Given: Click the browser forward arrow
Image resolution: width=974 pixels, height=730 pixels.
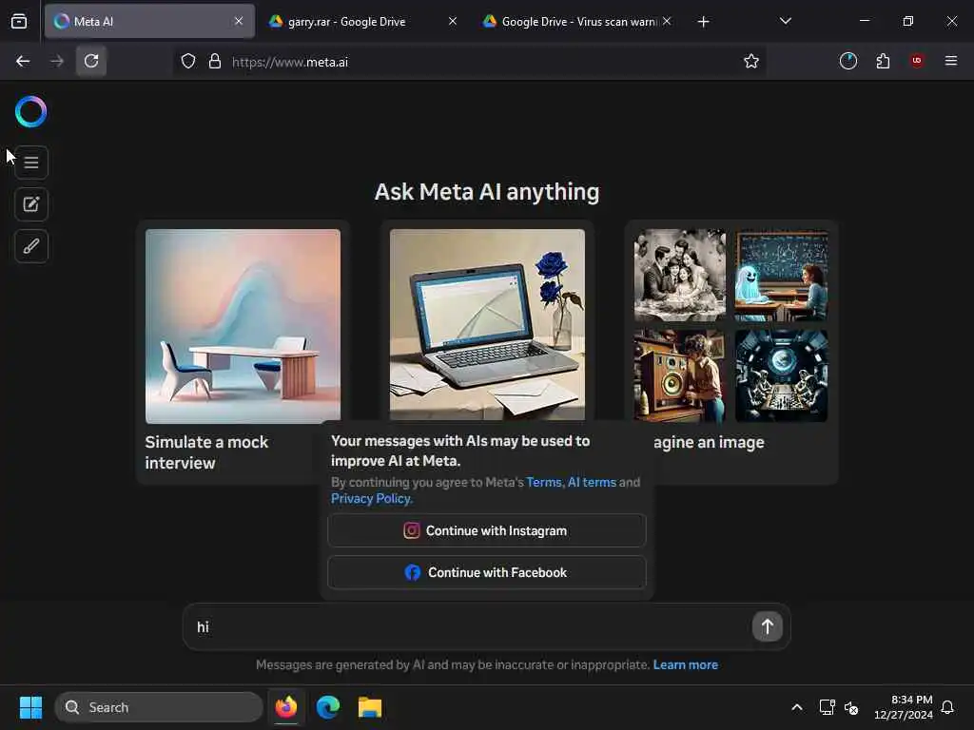Looking at the screenshot, I should [56, 61].
